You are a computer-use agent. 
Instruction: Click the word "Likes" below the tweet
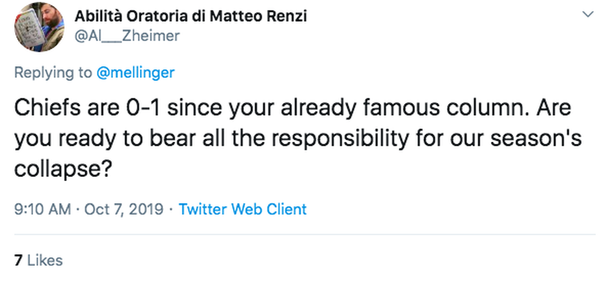[x=45, y=260]
